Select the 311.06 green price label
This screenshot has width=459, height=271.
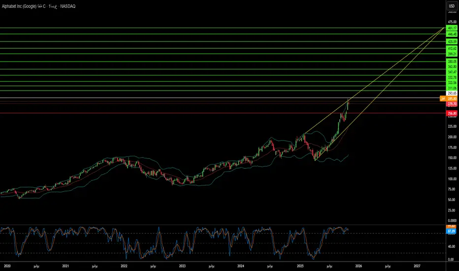452,88
